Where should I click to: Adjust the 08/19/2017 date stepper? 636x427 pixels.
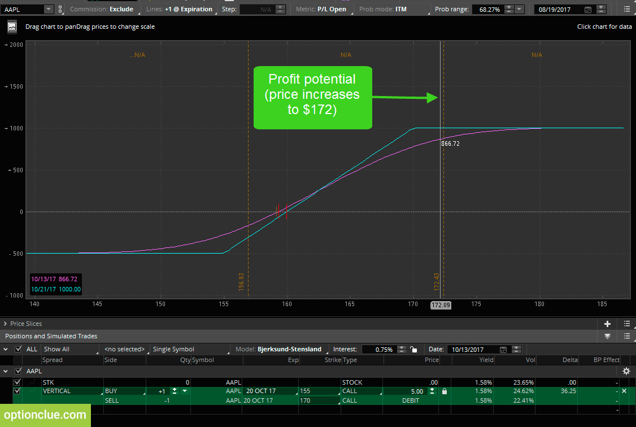(601, 9)
